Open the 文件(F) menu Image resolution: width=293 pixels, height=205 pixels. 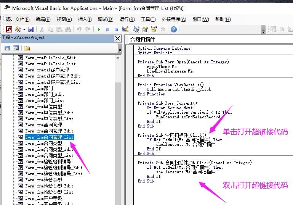pyautogui.click(x=22, y=19)
